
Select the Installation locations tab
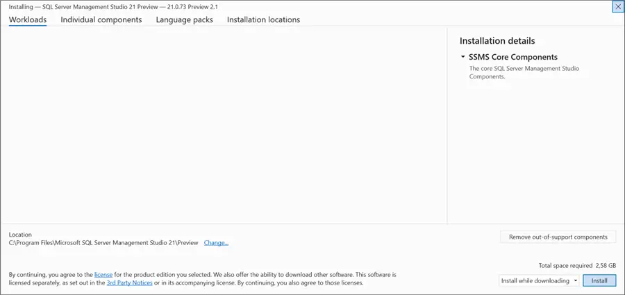[263, 19]
